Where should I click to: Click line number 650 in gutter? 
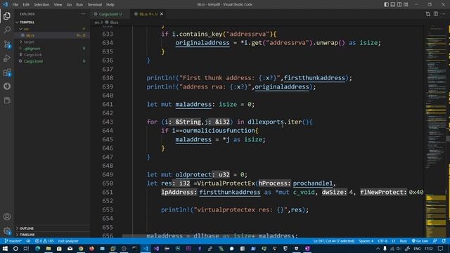(108, 183)
